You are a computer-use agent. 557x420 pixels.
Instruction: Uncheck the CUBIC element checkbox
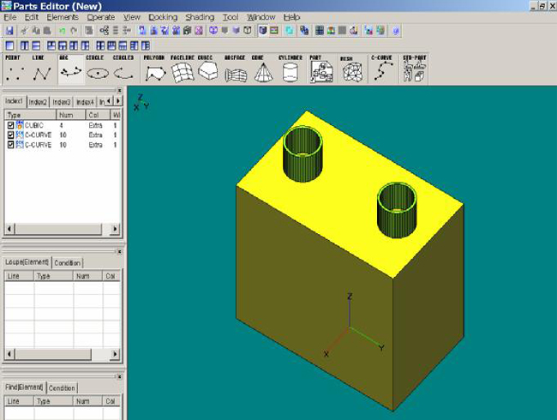pos(10,125)
